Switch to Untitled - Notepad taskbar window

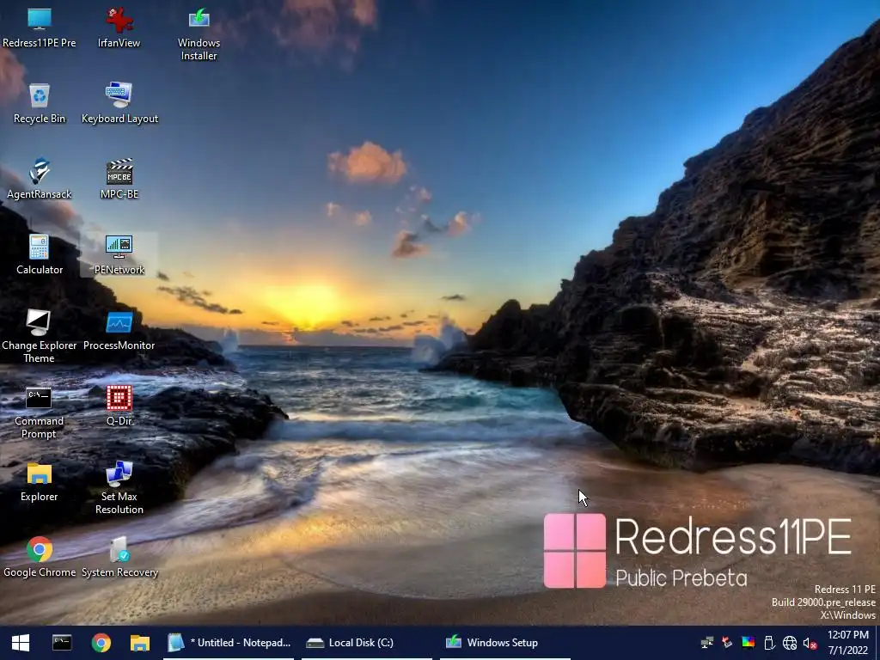[x=229, y=643]
